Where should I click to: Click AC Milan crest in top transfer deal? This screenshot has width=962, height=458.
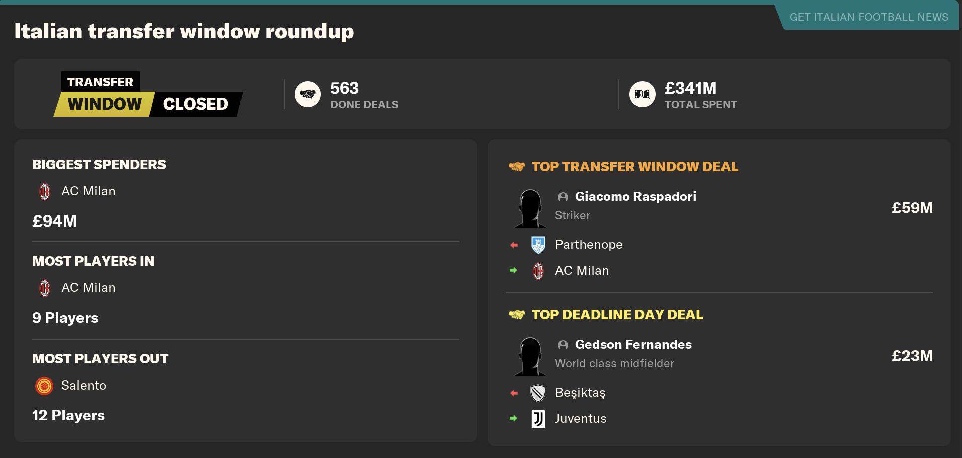click(x=538, y=271)
